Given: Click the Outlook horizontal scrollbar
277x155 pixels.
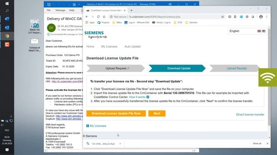Looking at the screenshot, I should click(x=120, y=151).
